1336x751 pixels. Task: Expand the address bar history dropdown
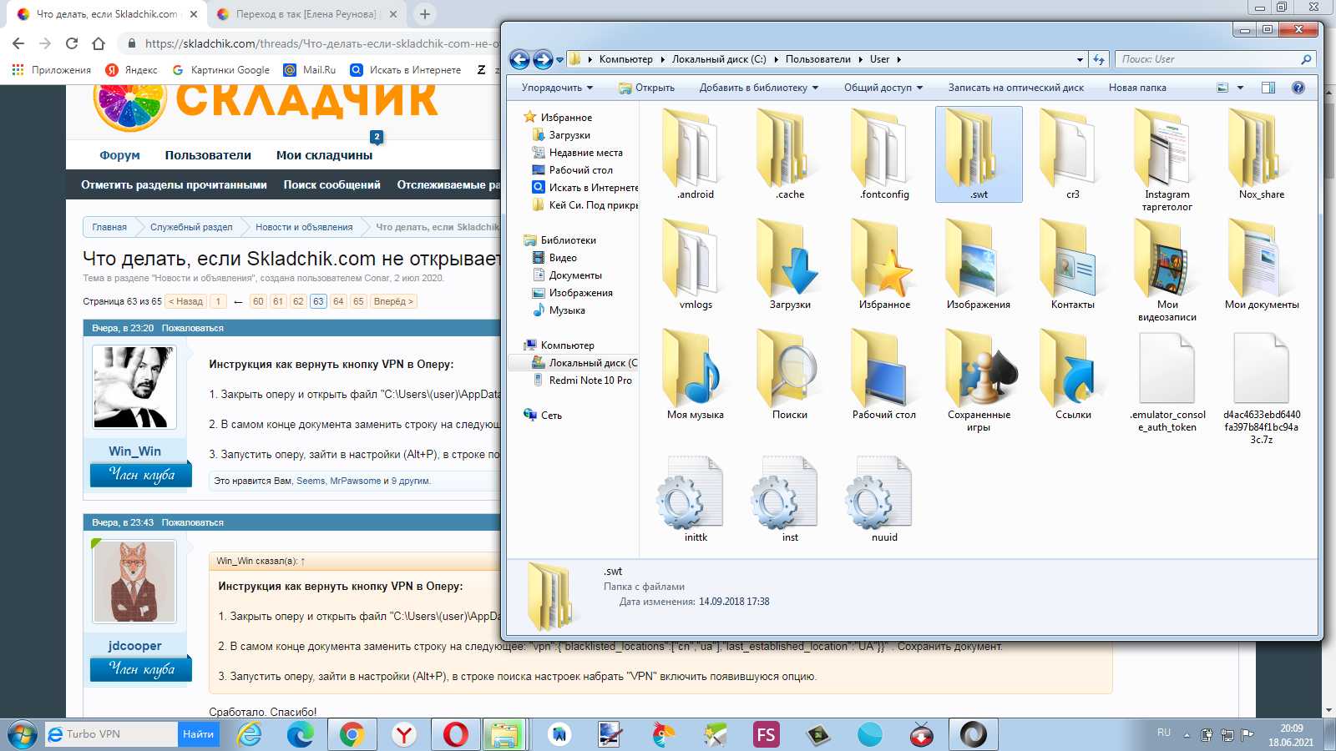click(1080, 59)
